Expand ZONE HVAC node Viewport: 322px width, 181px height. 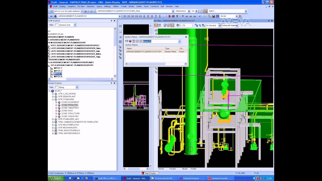pos(56,111)
